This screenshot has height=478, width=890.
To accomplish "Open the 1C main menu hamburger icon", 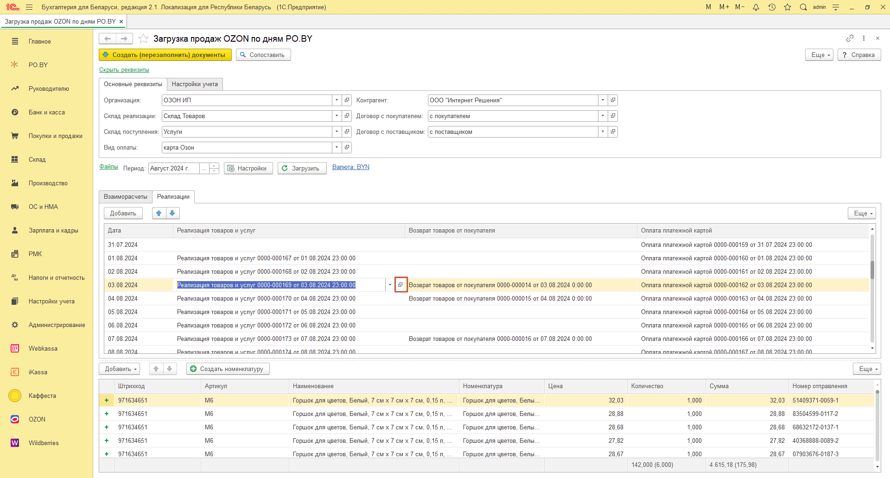I will tap(29, 7).
